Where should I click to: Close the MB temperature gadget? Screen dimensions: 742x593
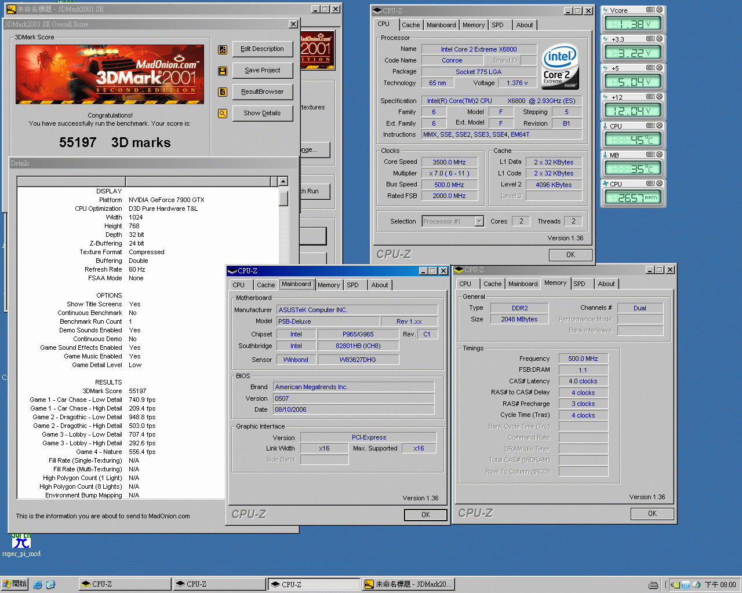pyautogui.click(x=659, y=155)
